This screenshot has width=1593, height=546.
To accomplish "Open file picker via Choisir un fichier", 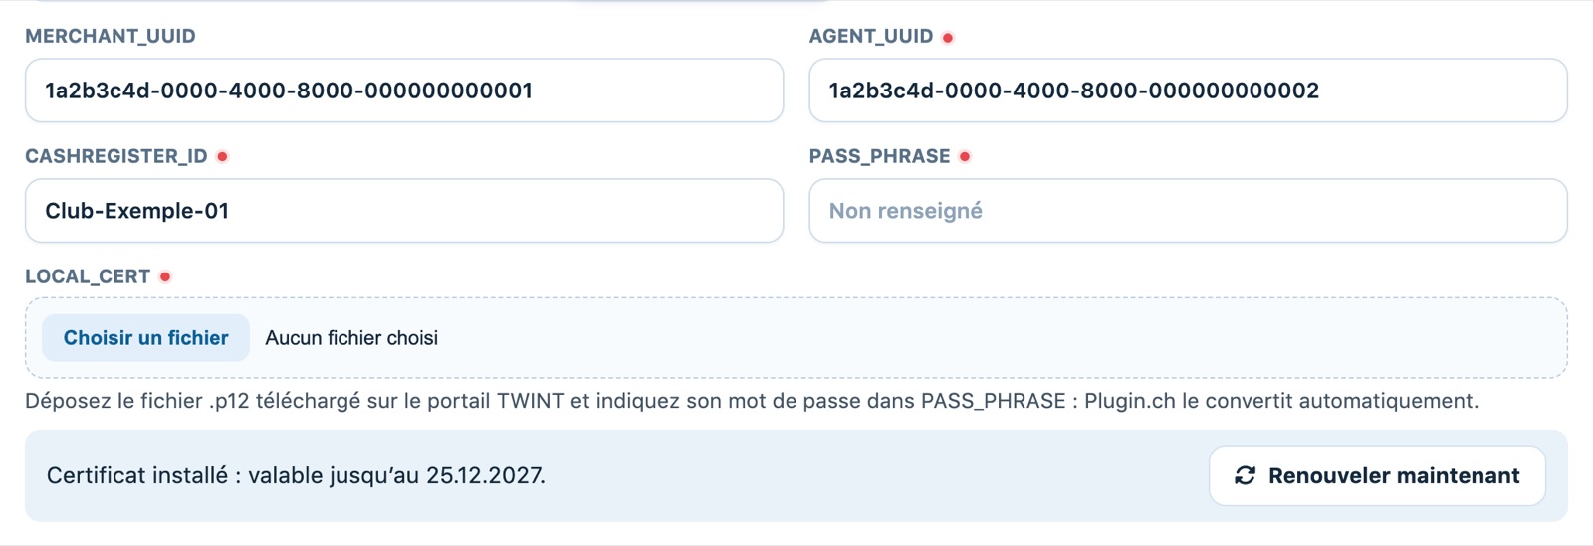I will click(145, 338).
